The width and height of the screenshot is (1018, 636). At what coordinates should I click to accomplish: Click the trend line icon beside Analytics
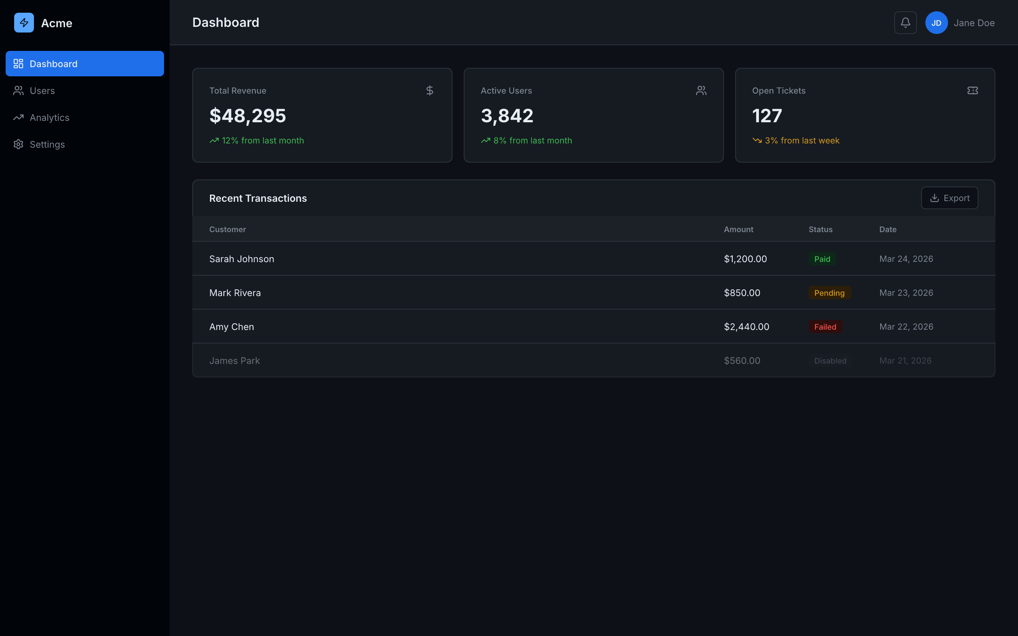[18, 117]
